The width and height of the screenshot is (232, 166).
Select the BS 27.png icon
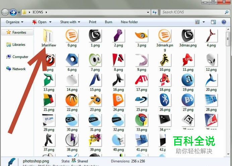click(188, 100)
